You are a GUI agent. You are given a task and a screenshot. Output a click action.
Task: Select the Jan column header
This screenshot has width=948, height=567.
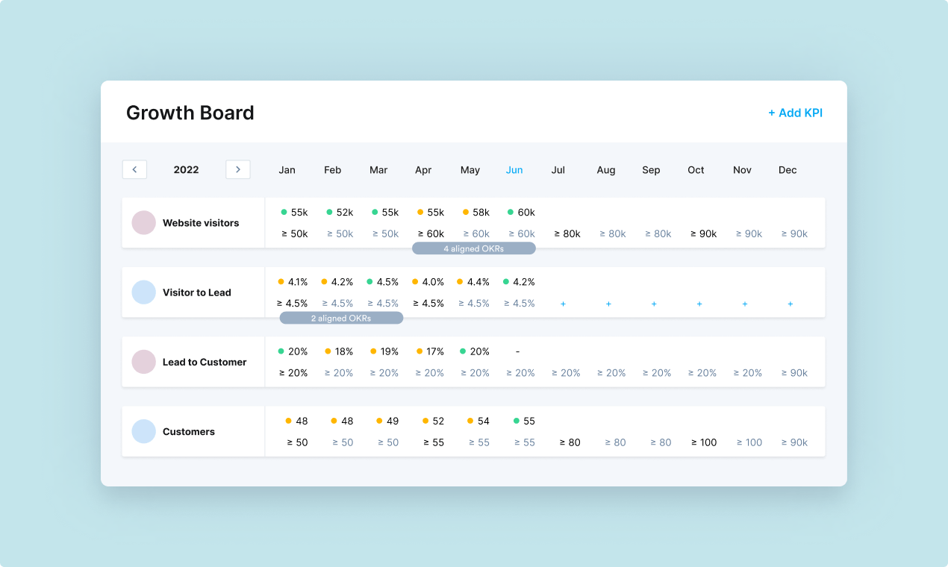pyautogui.click(x=287, y=170)
